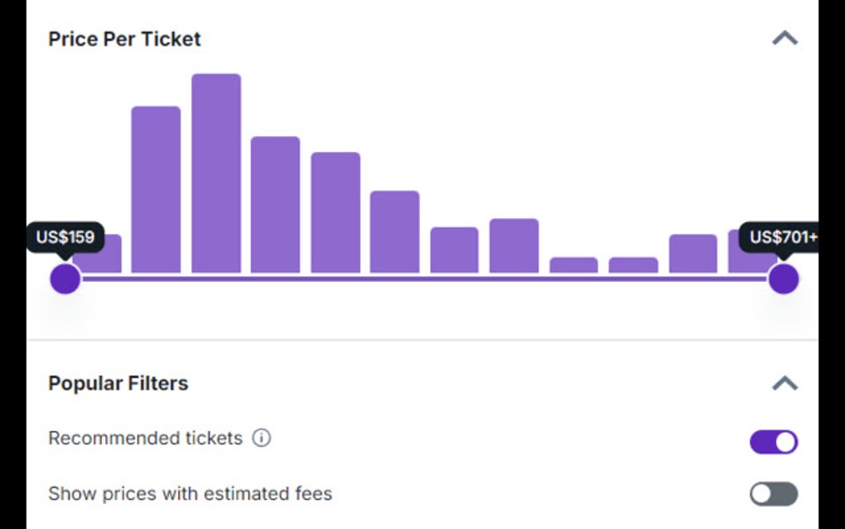Select the Popular Filters heading
Screen dimensions: 845x529
click(118, 383)
